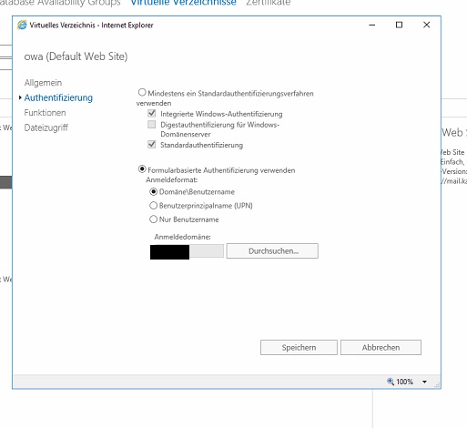Minimize the Virtuelles Verzeichnis window
The width and height of the screenshot is (467, 428).
pyautogui.click(x=372, y=25)
